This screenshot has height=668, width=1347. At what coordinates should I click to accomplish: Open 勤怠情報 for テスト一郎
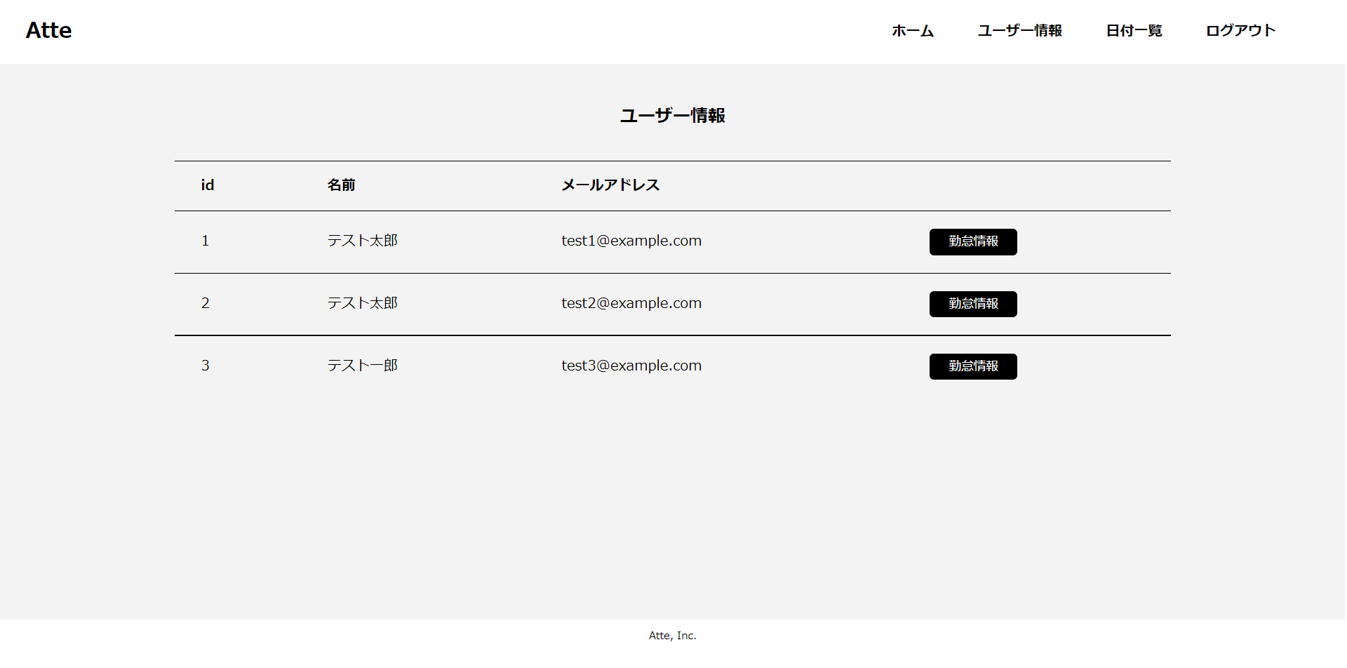coord(972,366)
